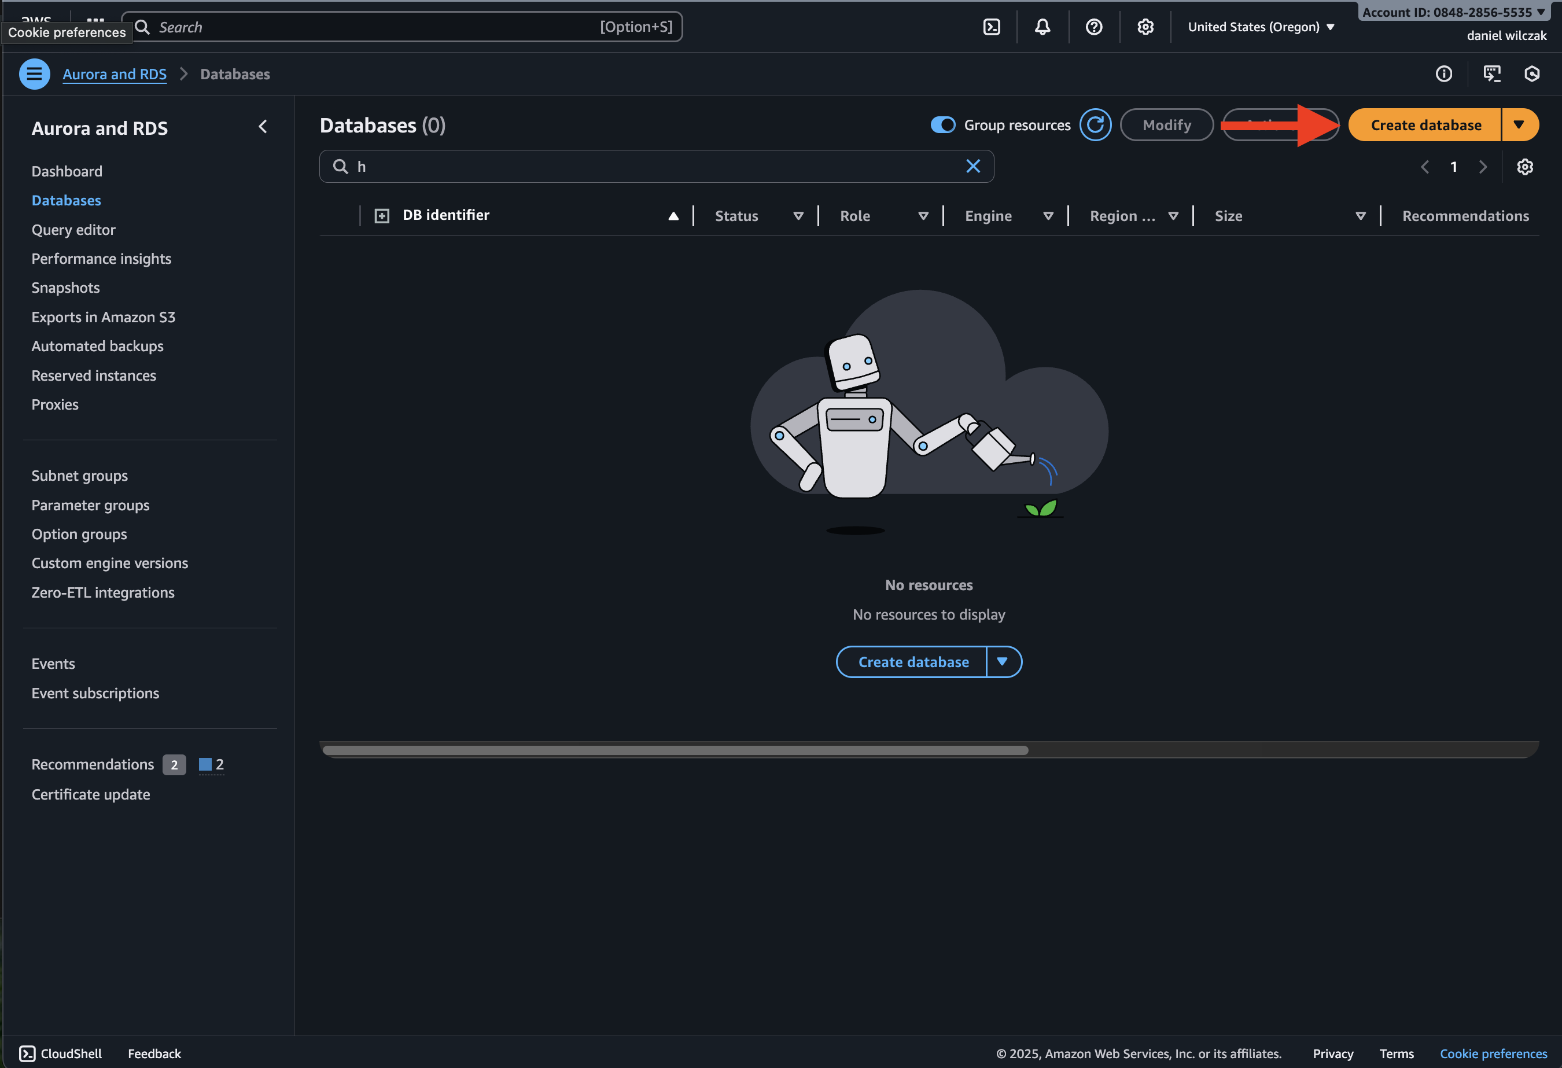Open the orange Create database dropdown arrow
Screen dimensions: 1562x1068
click(x=1518, y=125)
